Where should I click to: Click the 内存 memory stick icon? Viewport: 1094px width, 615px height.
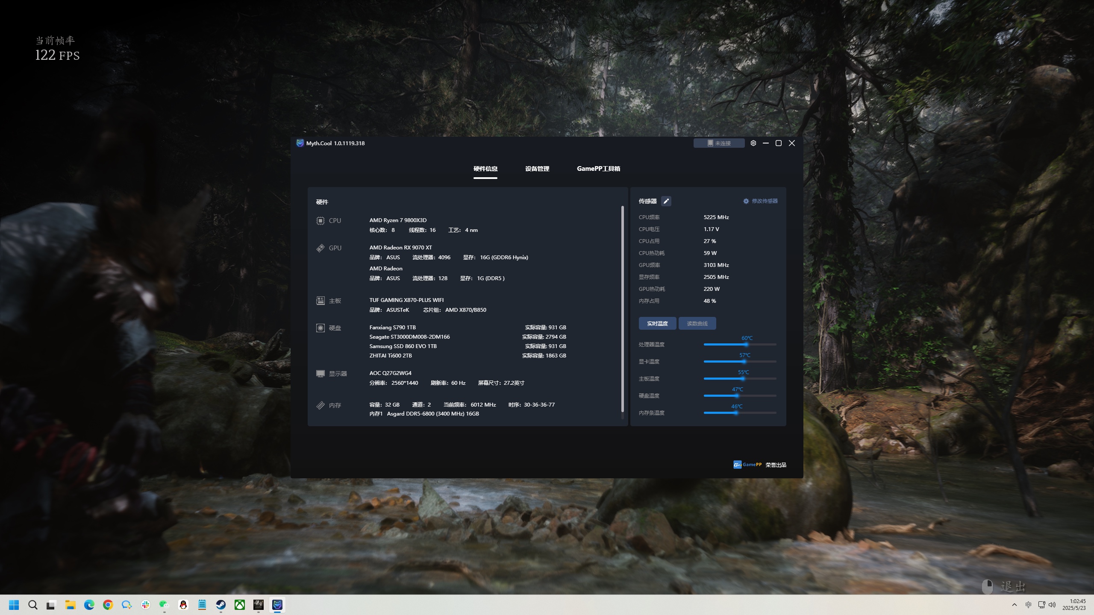[x=320, y=405]
